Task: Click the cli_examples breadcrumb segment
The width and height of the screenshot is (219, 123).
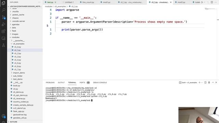Action: click(x=60, y=6)
